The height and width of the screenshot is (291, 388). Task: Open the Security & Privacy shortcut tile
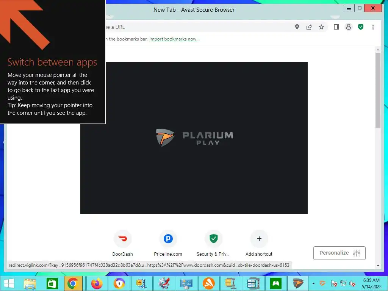[x=213, y=243]
